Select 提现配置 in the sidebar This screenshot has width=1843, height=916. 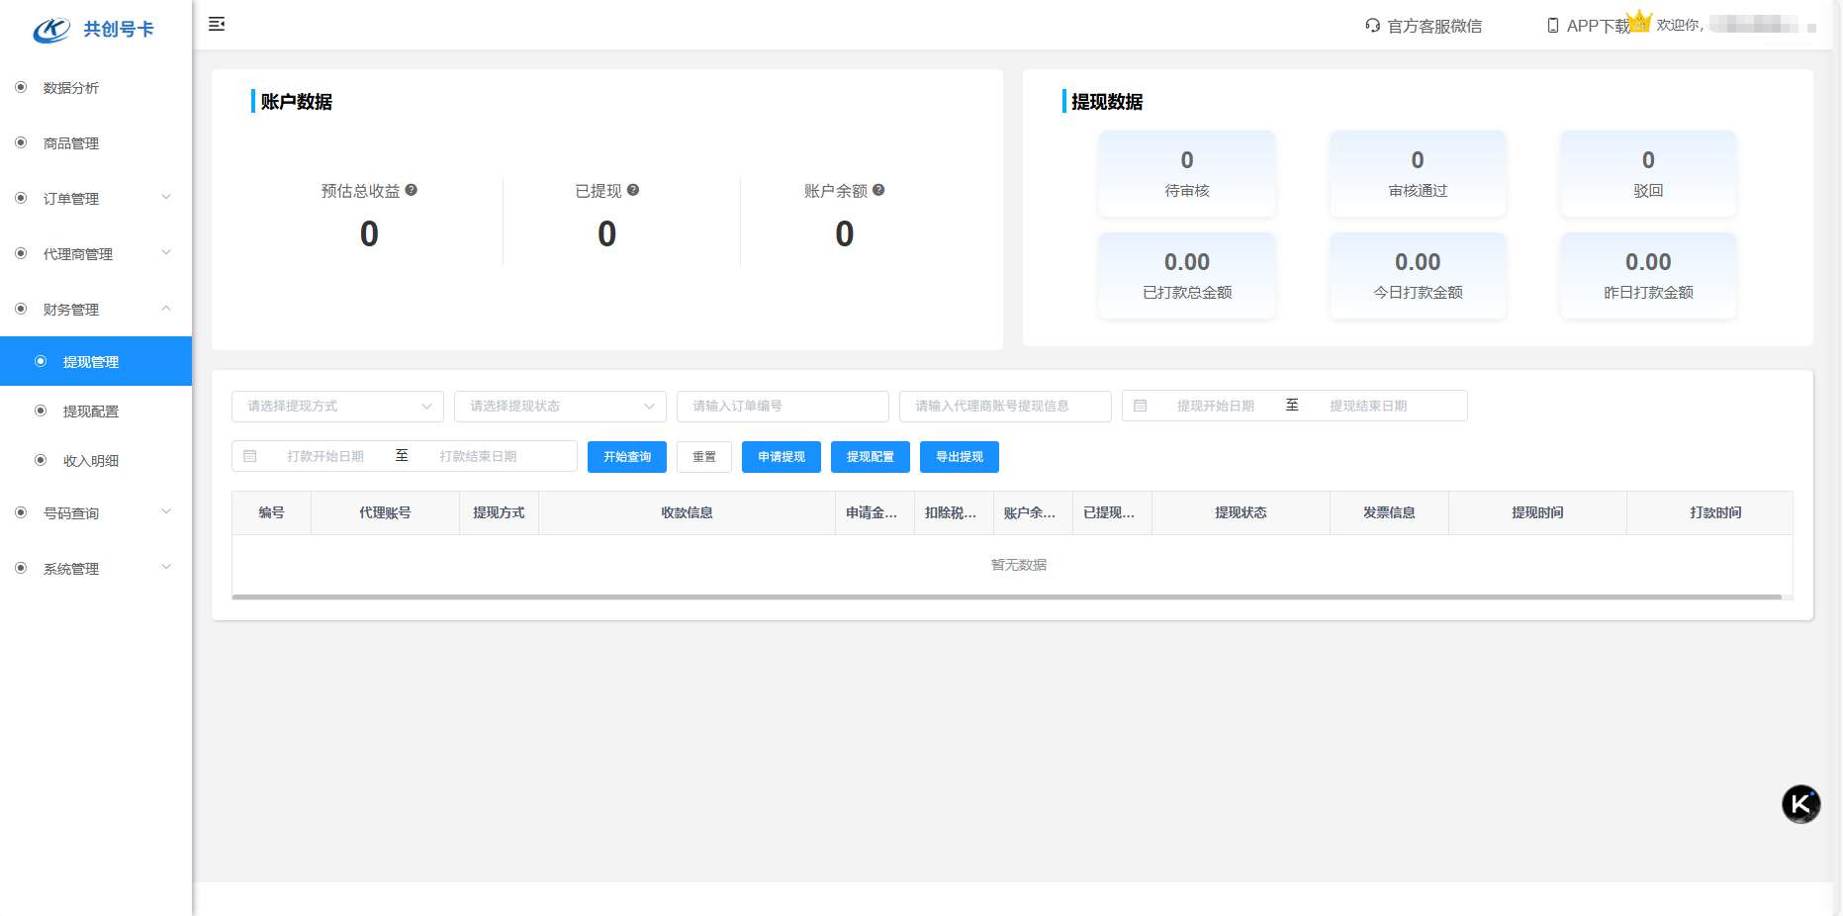pos(91,412)
